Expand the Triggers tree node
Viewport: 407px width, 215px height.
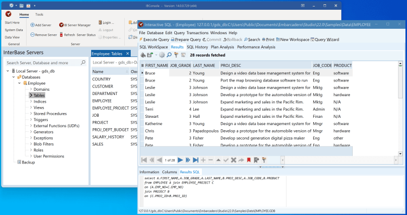(x=31, y=119)
